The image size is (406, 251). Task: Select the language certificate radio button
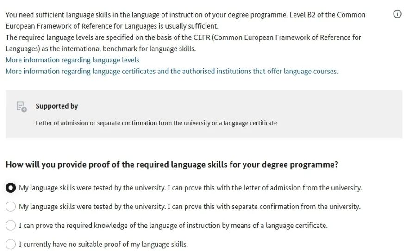coord(11,226)
